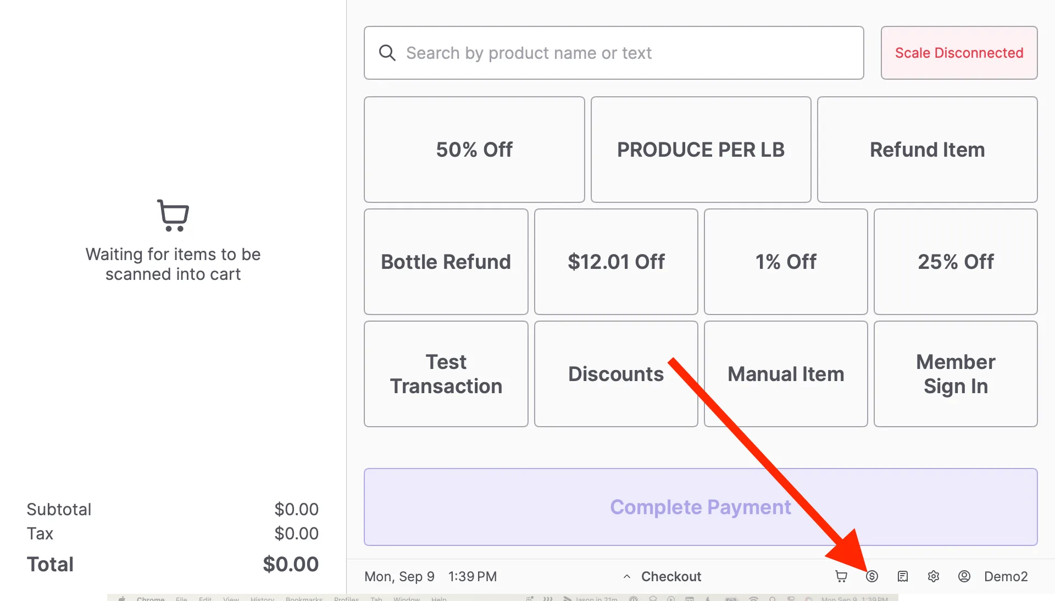Click the dollar sign cash icon
The height and width of the screenshot is (601, 1055).
click(x=872, y=576)
